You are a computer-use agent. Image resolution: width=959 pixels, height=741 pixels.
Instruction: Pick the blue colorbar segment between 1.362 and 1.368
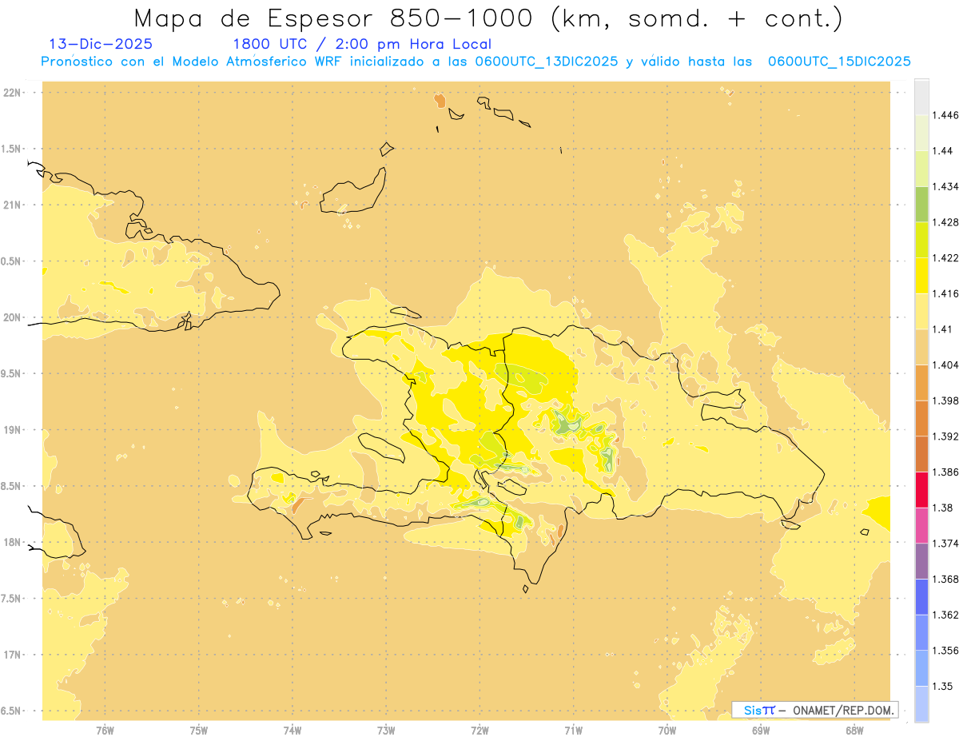(921, 596)
